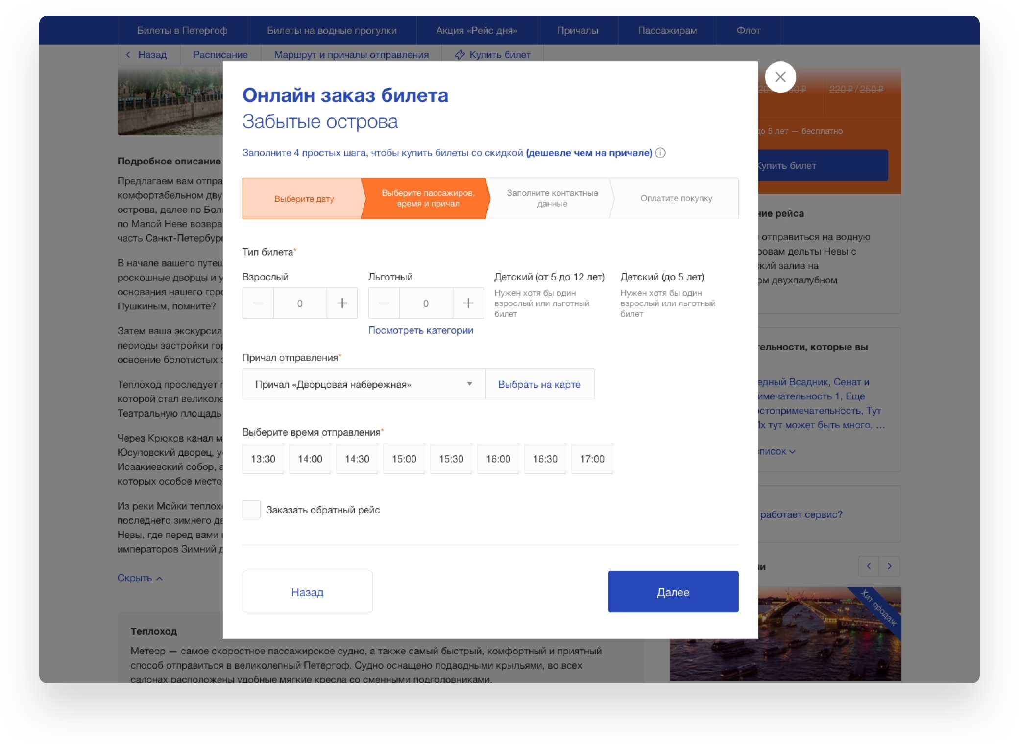Check Заказать обратный рейс checkbox
Viewport: 1019px width, 746px height.
[x=251, y=510]
